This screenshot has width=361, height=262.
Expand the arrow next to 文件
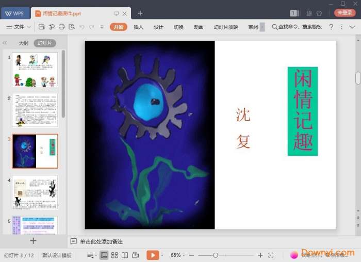(29, 27)
